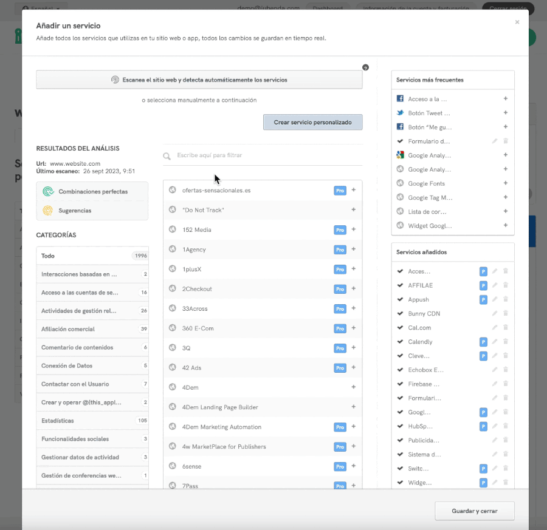Click plus icon next to 152 Media
This screenshot has height=530, width=547.
353,229
